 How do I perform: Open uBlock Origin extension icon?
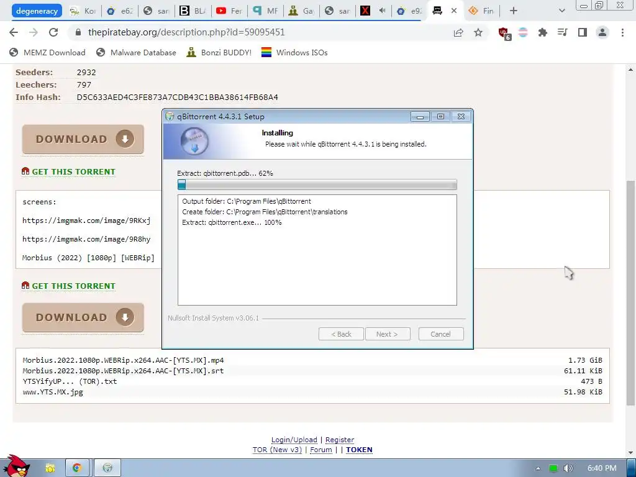coord(504,34)
